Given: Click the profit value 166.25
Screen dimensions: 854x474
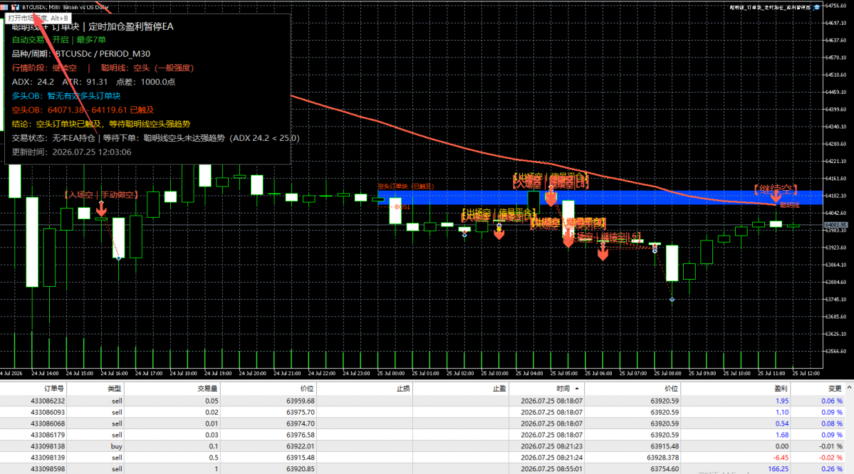Looking at the screenshot, I should click(779, 468).
